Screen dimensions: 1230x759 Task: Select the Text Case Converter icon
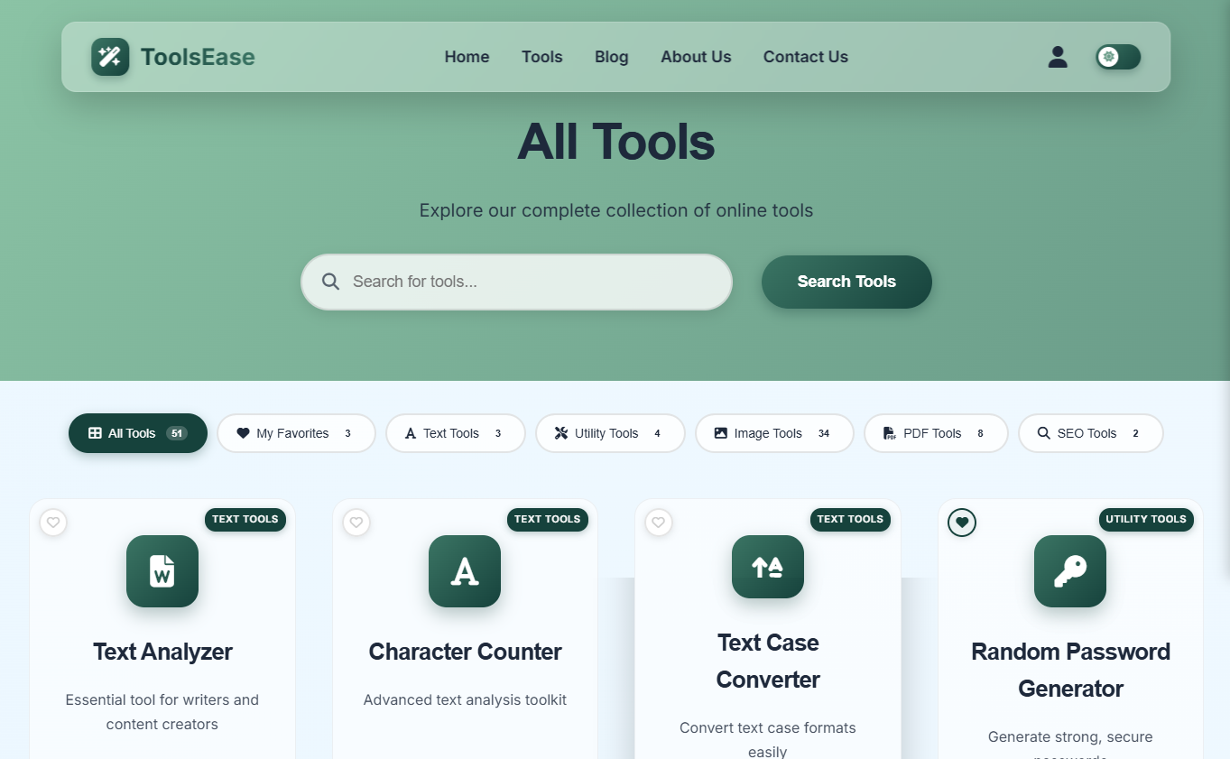click(767, 568)
